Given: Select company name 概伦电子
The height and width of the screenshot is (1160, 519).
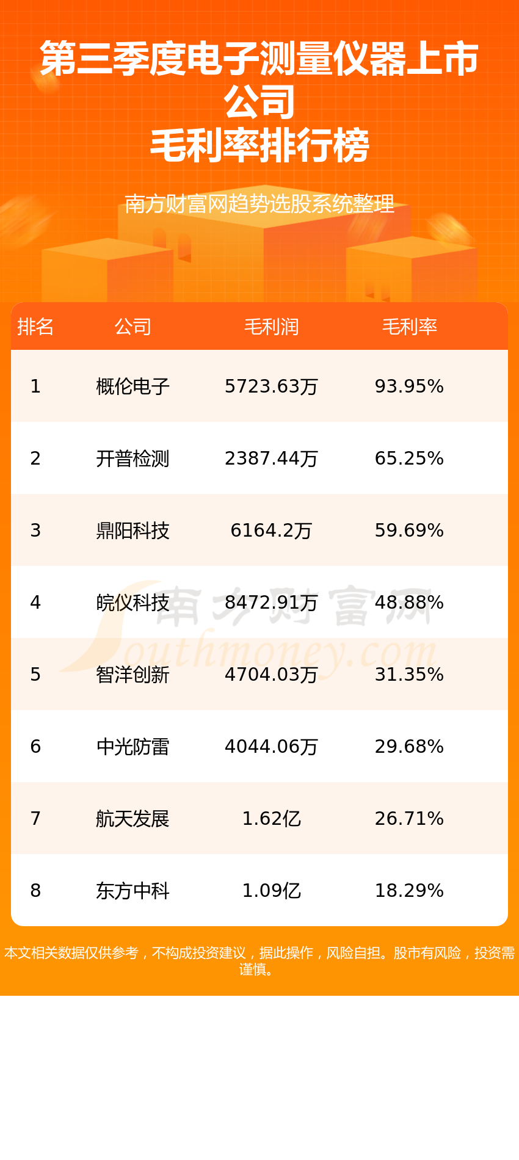Looking at the screenshot, I should tap(132, 386).
